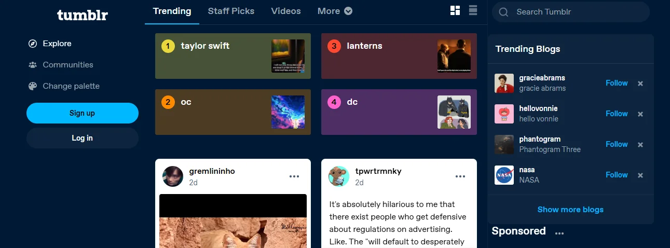Click gremlininho avatar

[173, 176]
